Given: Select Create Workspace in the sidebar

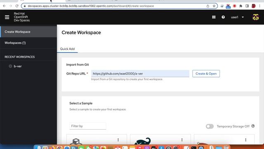Looking at the screenshot, I should click(x=28, y=32).
